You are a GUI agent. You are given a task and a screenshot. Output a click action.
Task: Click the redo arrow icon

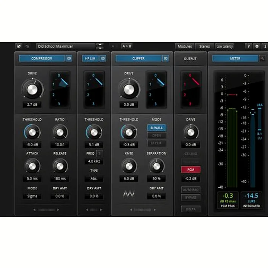[x=27, y=46]
